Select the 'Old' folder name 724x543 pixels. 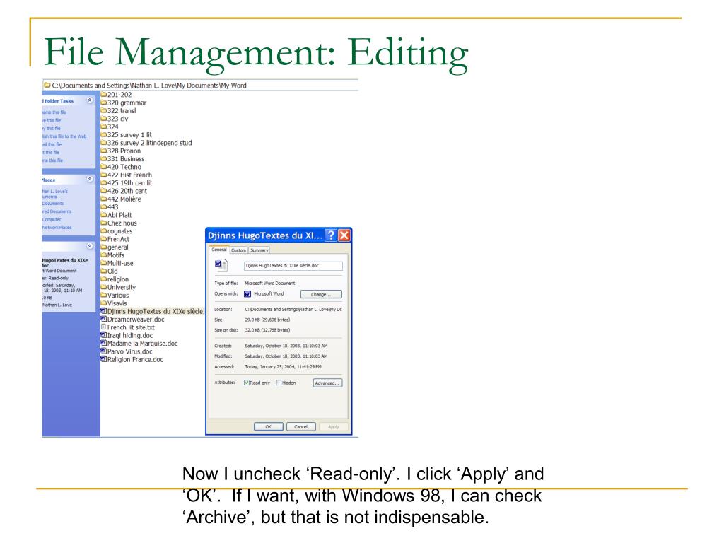pos(112,271)
